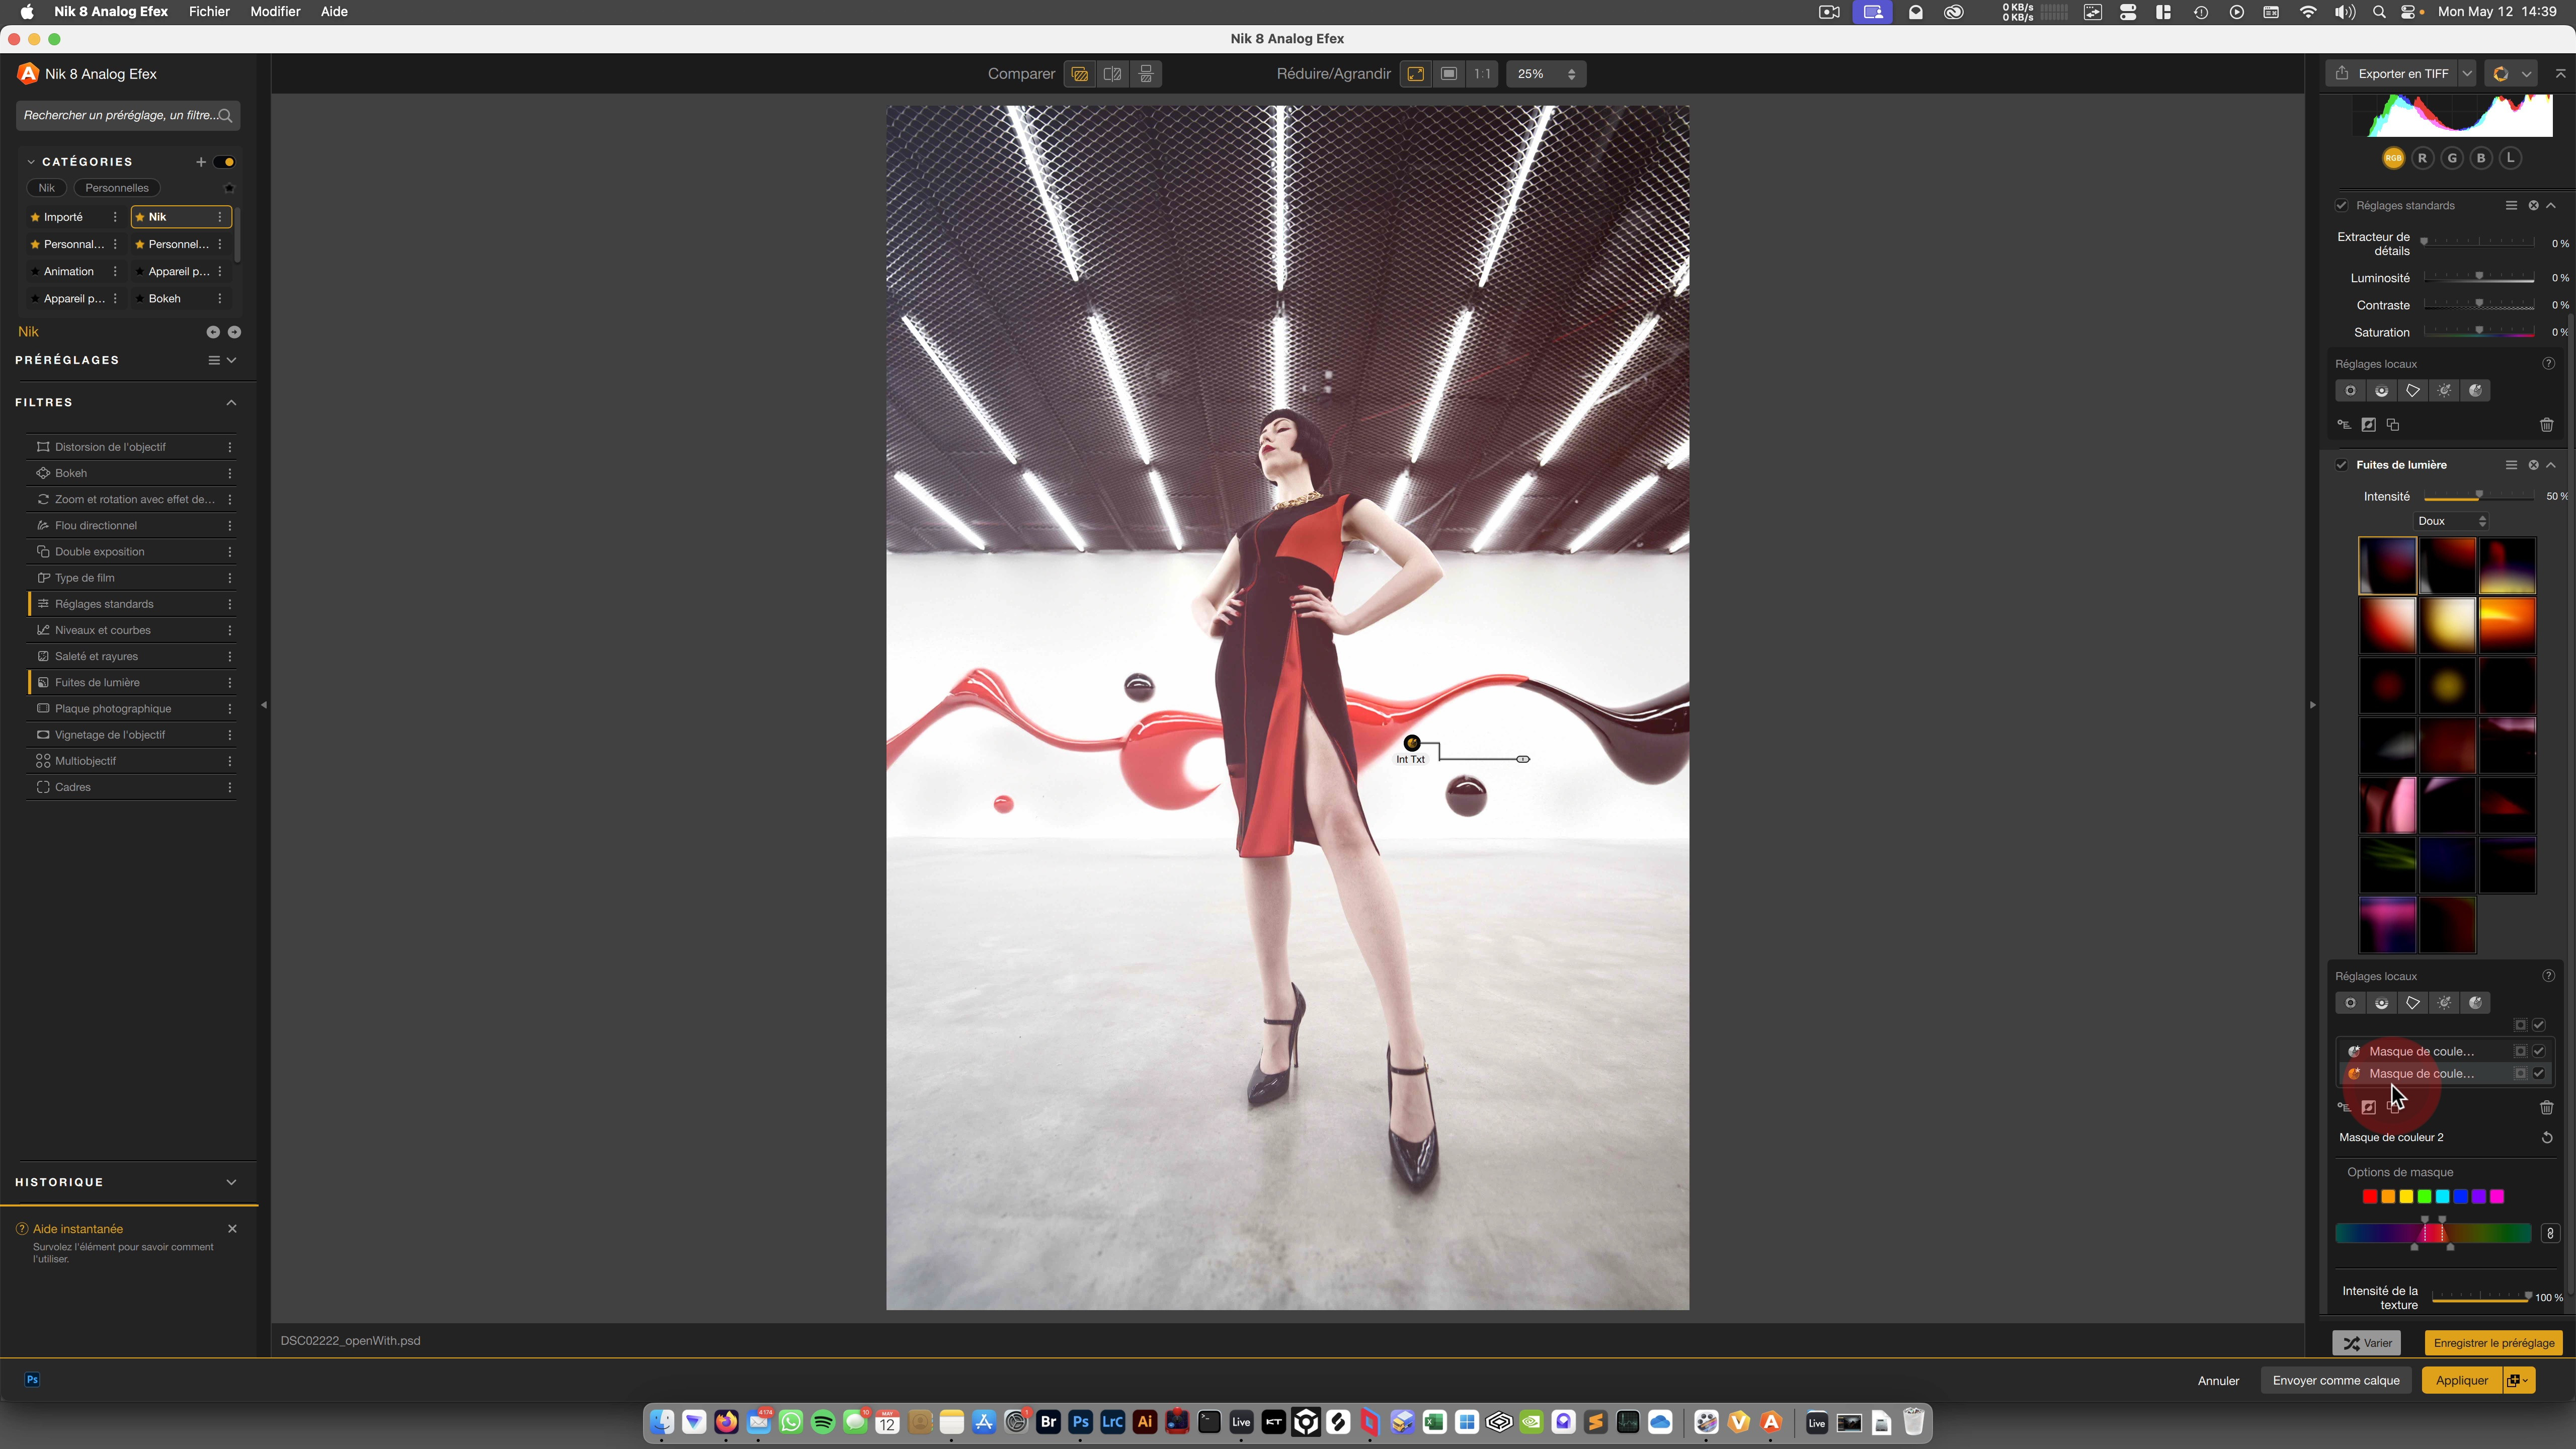Collapse the Filtres section

231,403
